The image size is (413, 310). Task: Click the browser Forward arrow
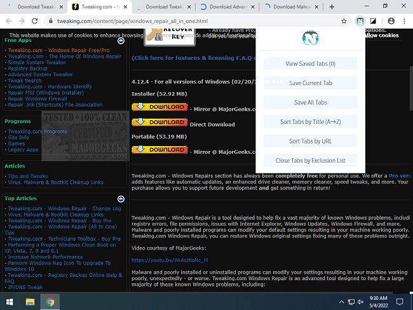pyautogui.click(x=22, y=21)
